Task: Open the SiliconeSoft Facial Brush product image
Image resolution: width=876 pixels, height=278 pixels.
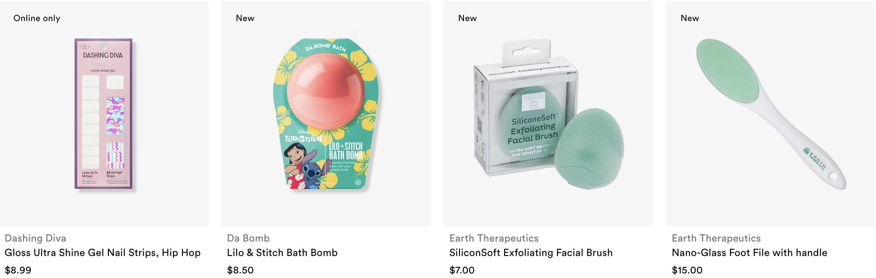Action: coord(548,113)
